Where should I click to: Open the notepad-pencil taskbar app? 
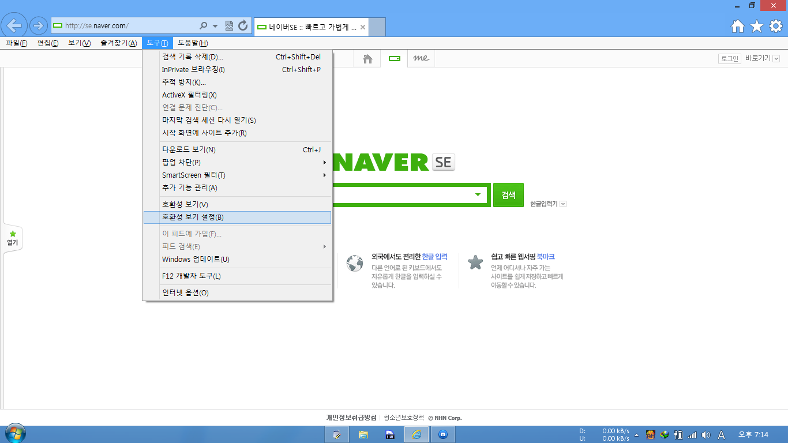click(336, 434)
